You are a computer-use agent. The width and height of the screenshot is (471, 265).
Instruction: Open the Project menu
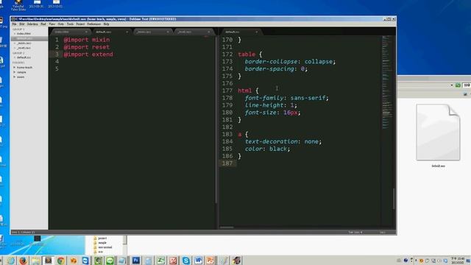pyautogui.click(x=80, y=24)
